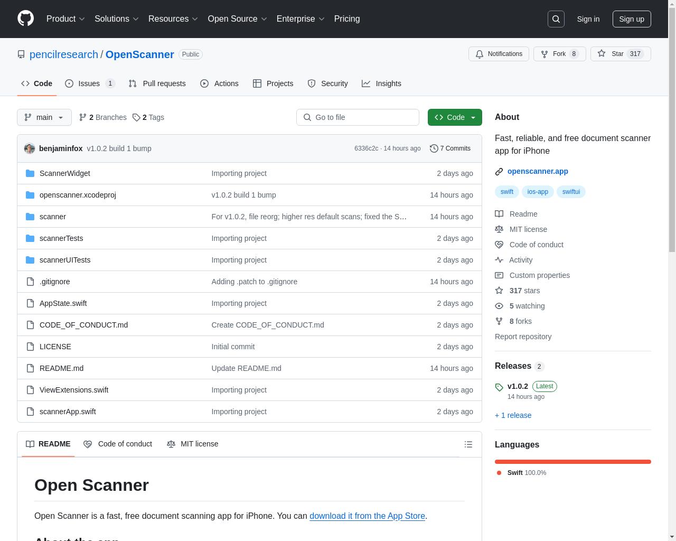Select the MIT license tab below files
The image size is (676, 541).
pos(192,444)
